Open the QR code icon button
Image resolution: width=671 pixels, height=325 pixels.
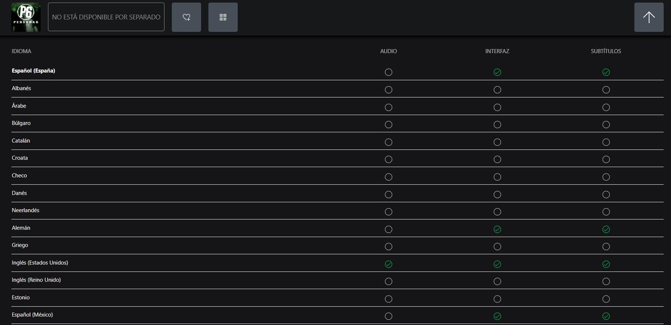223,17
